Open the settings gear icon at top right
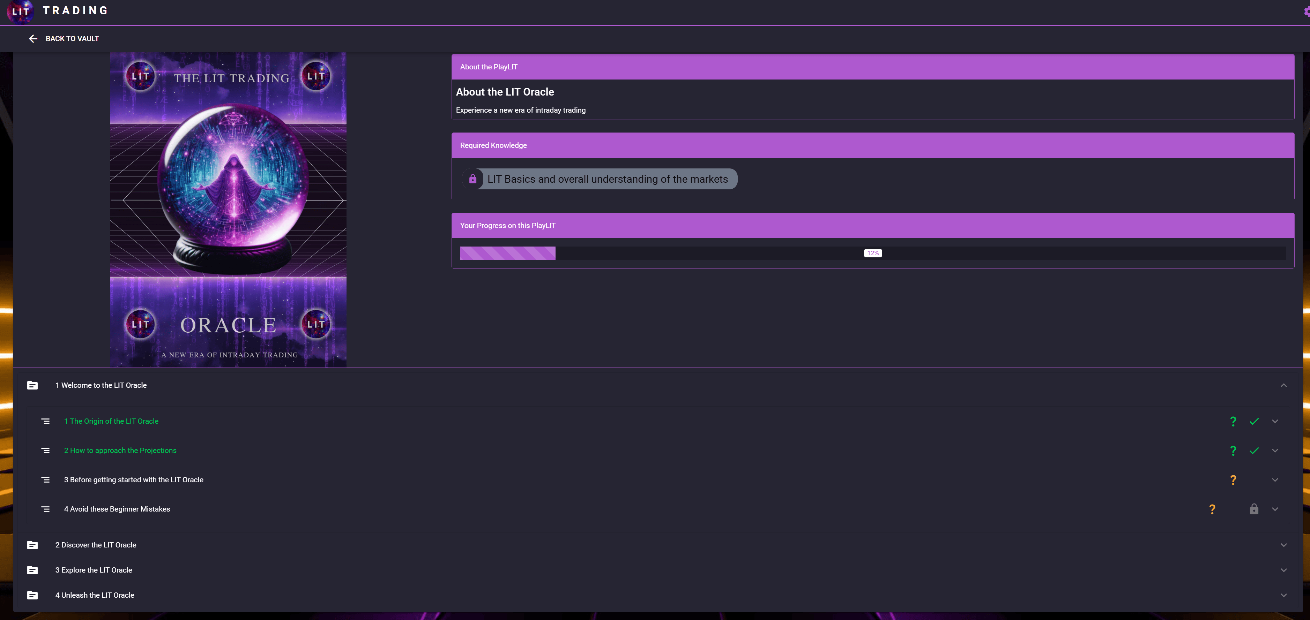This screenshot has height=620, width=1310. coord(1307,11)
